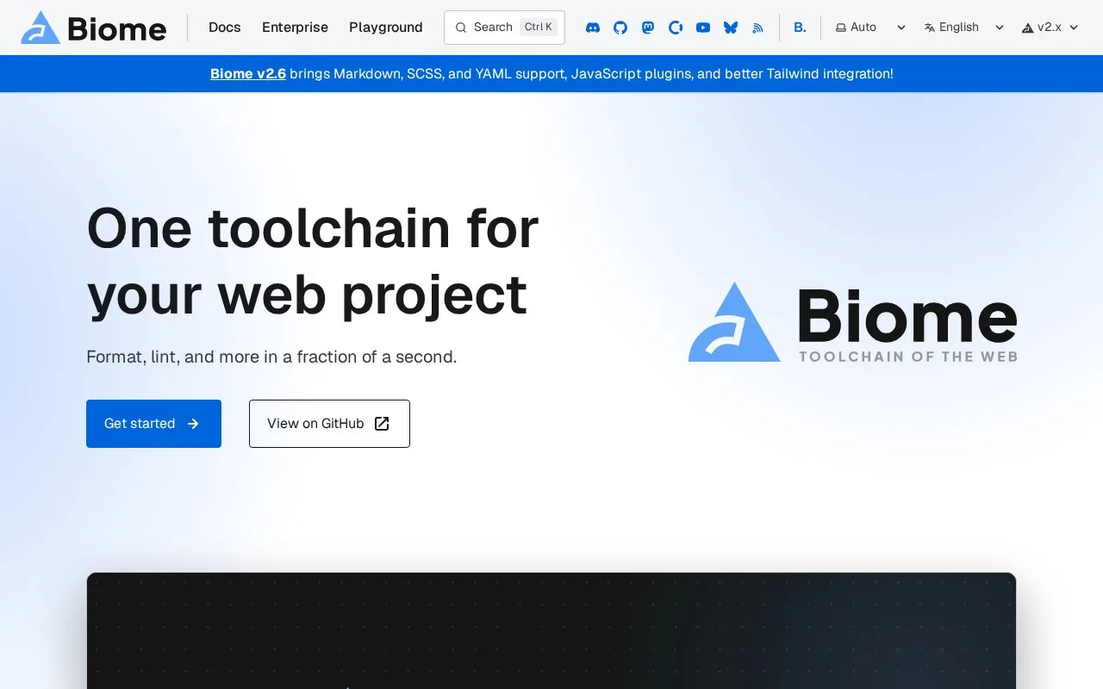The image size is (1103, 689).
Task: Open the v2.x version dropdown
Action: tap(1050, 28)
